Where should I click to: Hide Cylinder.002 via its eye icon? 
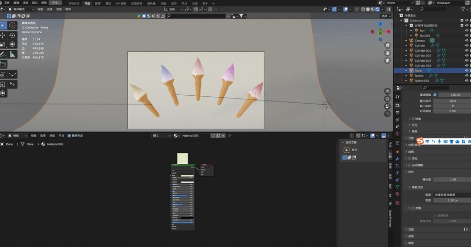467,55
